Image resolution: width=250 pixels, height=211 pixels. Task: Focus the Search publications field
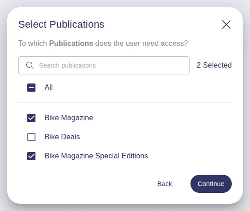pyautogui.click(x=104, y=65)
